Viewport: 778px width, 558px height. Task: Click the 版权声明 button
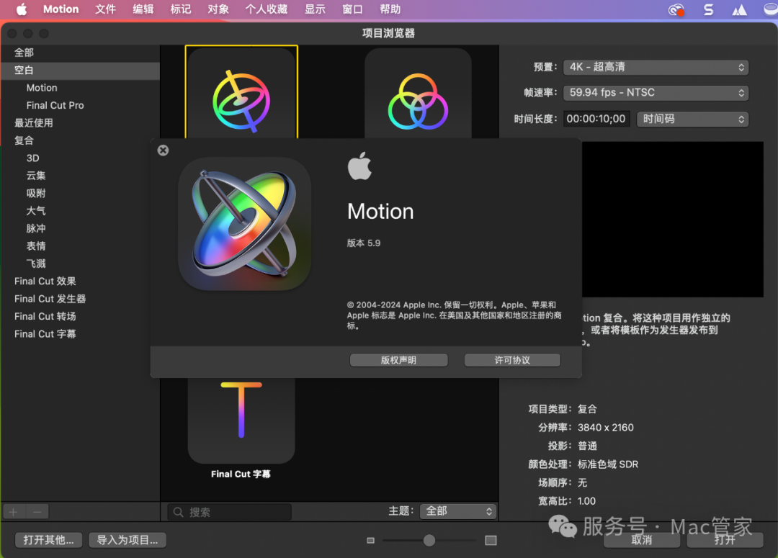point(398,359)
